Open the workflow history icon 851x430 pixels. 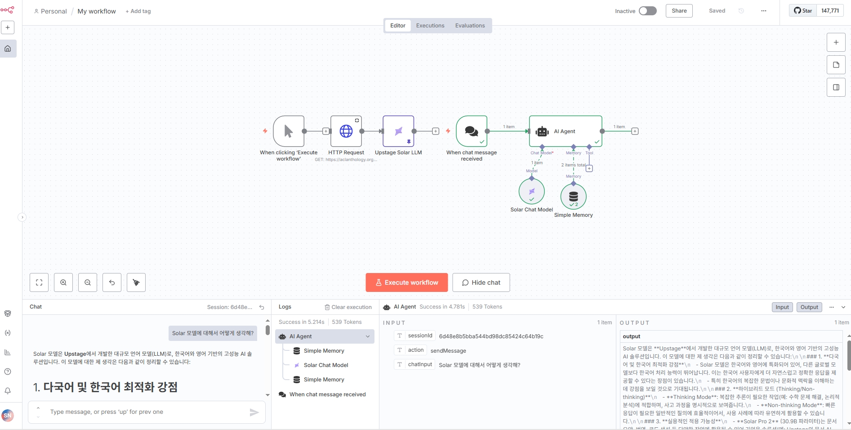[741, 11]
